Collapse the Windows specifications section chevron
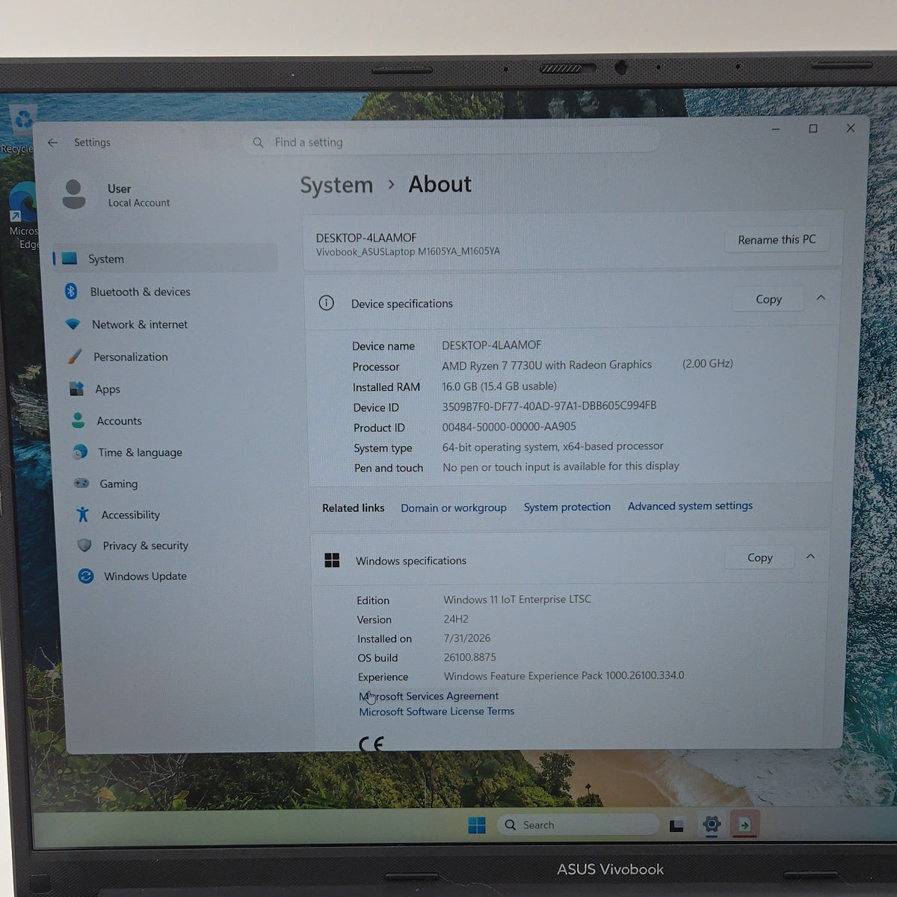 810,557
